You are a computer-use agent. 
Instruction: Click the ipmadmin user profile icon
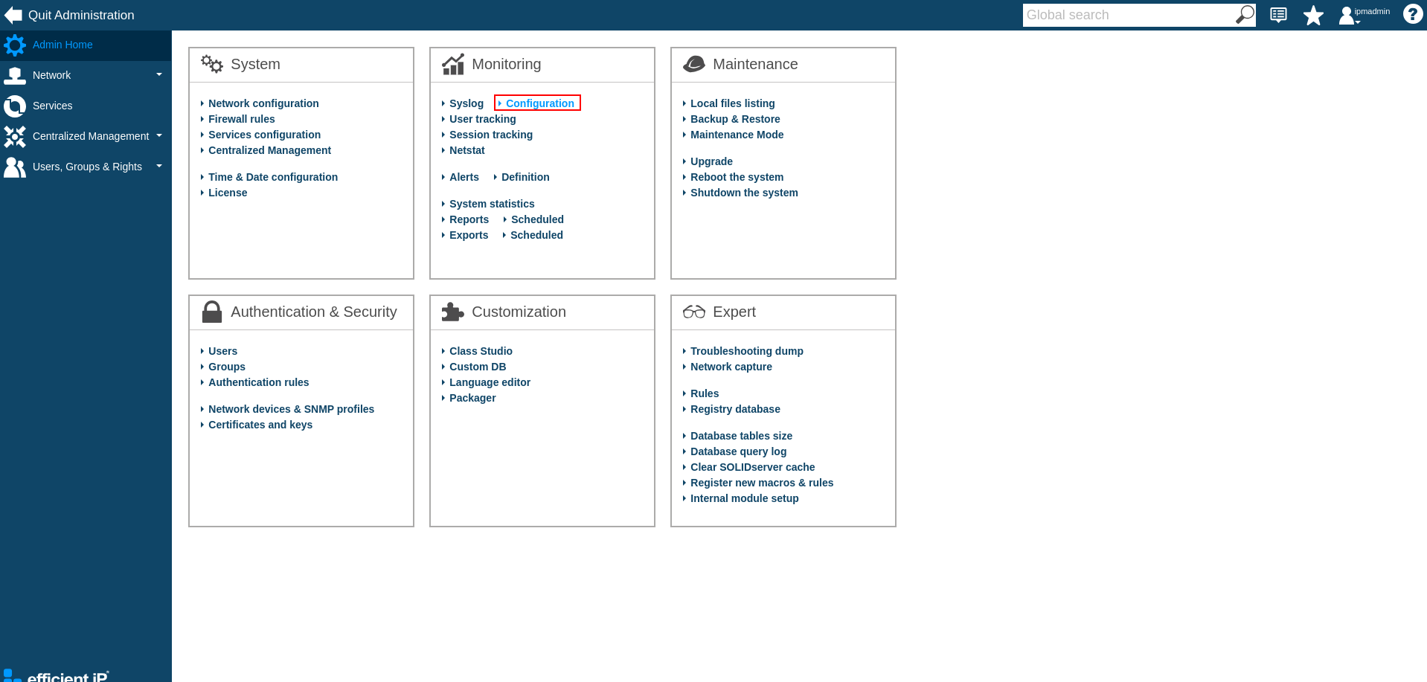click(x=1349, y=15)
